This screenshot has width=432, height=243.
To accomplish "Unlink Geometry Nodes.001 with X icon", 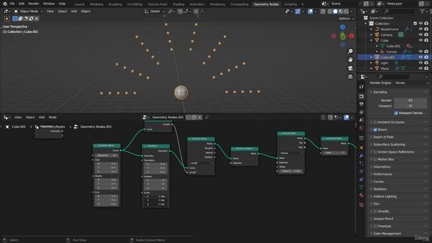I will (200, 117).
